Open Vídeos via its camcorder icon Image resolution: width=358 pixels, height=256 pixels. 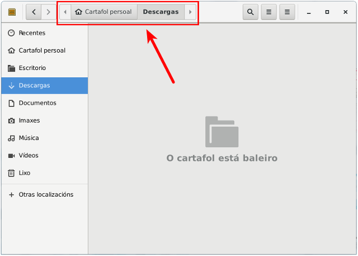(11, 155)
